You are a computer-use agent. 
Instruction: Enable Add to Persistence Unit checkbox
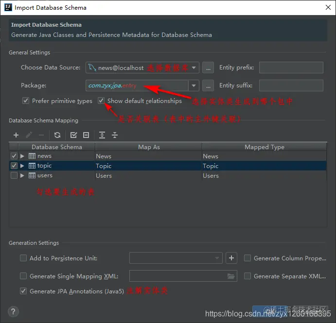[23, 258]
